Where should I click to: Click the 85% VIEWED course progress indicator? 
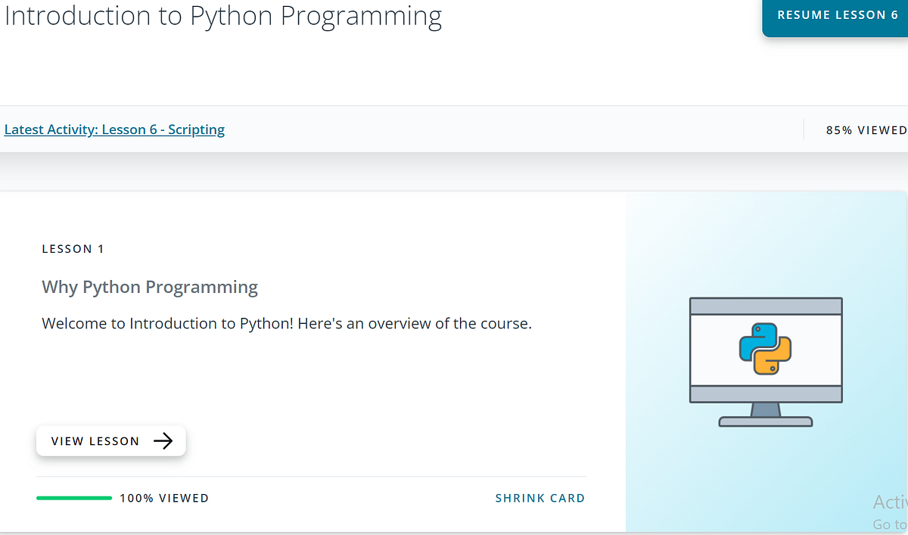[x=866, y=130]
